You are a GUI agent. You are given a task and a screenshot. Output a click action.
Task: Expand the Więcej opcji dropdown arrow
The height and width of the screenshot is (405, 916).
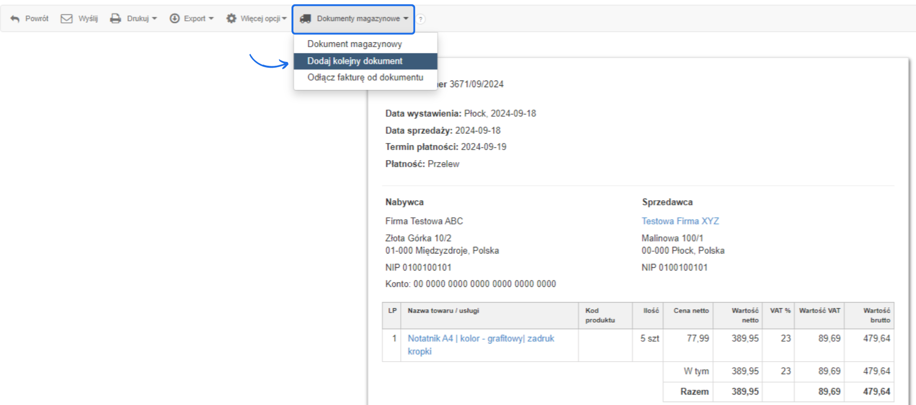point(284,19)
